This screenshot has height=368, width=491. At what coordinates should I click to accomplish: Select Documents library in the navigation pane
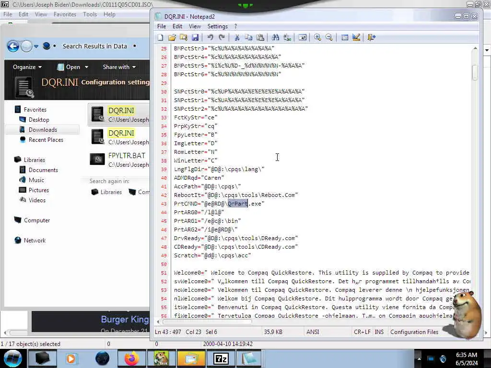pyautogui.click(x=43, y=170)
